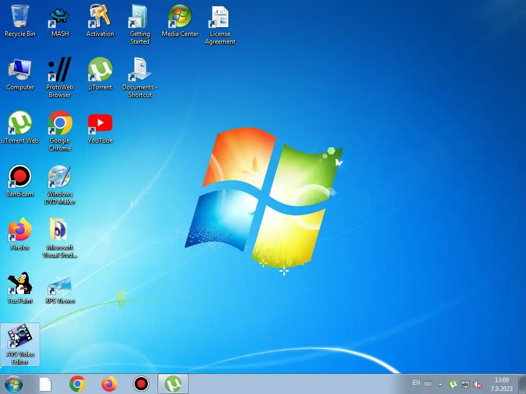Select the Documents - Shortcut icon
Screen dimensions: 526x394
(140, 78)
